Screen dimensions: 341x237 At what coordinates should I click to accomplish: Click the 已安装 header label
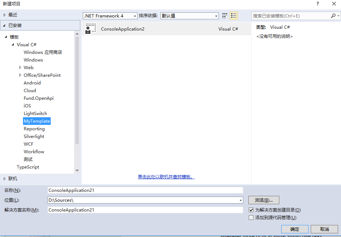pos(15,25)
